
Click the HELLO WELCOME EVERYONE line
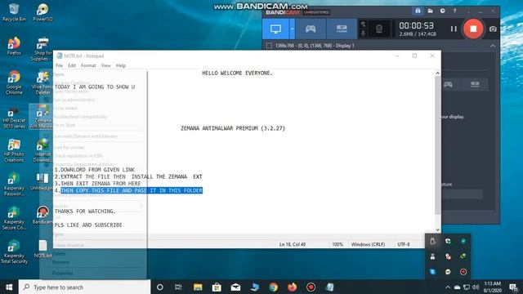point(237,73)
